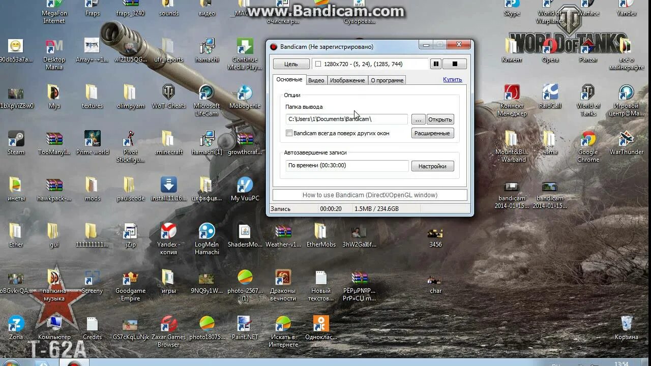Screen dimensions: 651x366
Task: Click the По времени (00:30:00) field
Action: point(347,166)
